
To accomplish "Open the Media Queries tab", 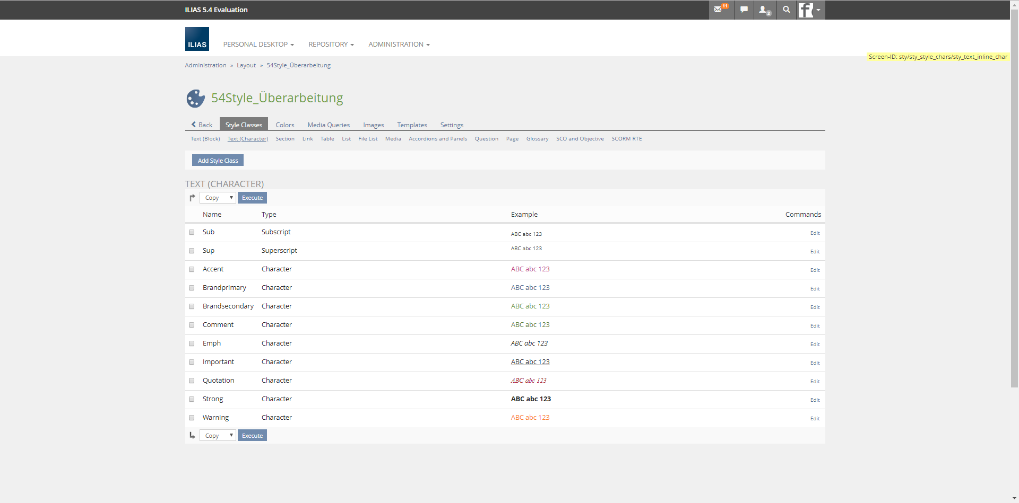I will (329, 125).
